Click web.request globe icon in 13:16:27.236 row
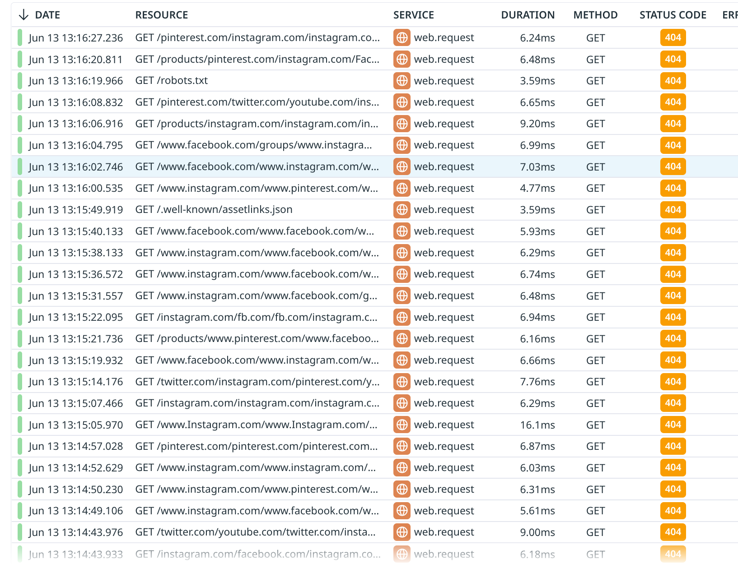This screenshot has width=738, height=568. pos(402,37)
